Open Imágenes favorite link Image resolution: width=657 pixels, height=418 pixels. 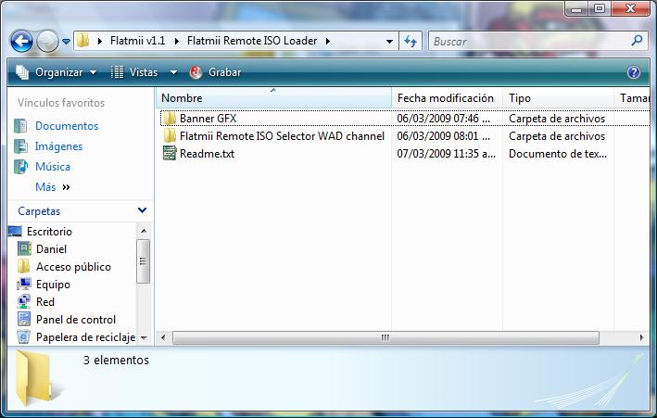(58, 146)
